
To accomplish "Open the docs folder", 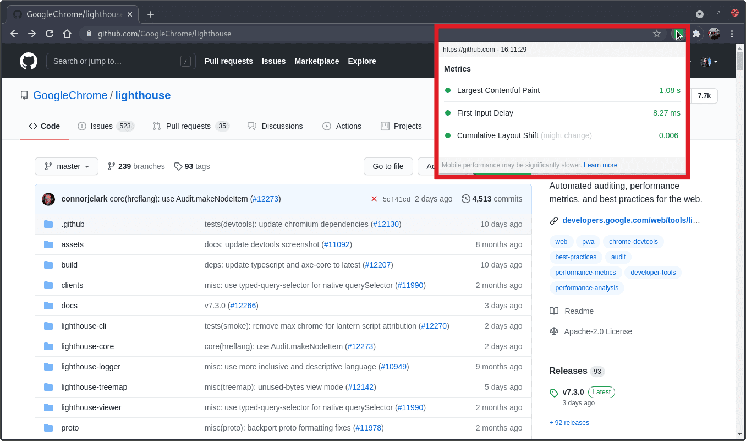I will [69, 306].
